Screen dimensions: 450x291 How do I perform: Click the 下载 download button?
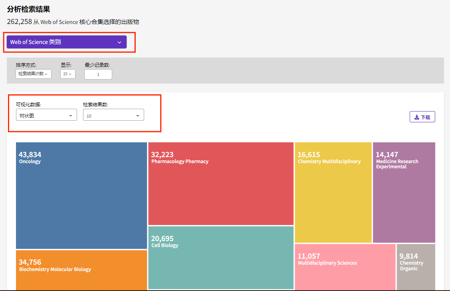pyautogui.click(x=422, y=117)
